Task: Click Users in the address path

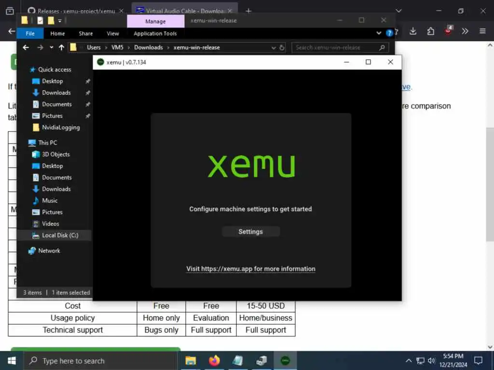Action: [x=94, y=48]
